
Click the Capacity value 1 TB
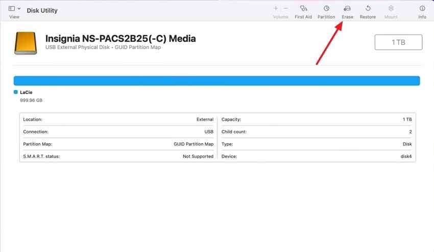pos(407,120)
